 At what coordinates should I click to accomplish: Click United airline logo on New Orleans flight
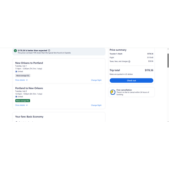coord(16,72)
